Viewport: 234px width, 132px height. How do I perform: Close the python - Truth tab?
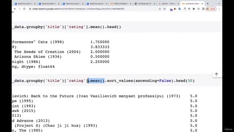(178, 4)
